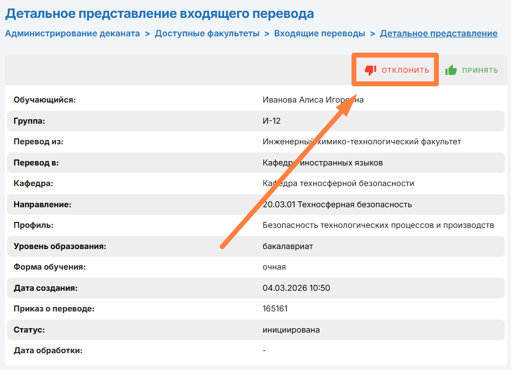Viewport: 511px width, 370px height.
Task: Click the group value И-12
Action: click(x=271, y=121)
